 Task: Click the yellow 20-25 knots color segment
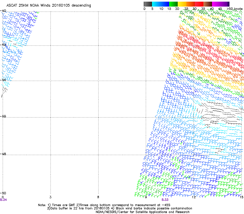tap(182, 4)
